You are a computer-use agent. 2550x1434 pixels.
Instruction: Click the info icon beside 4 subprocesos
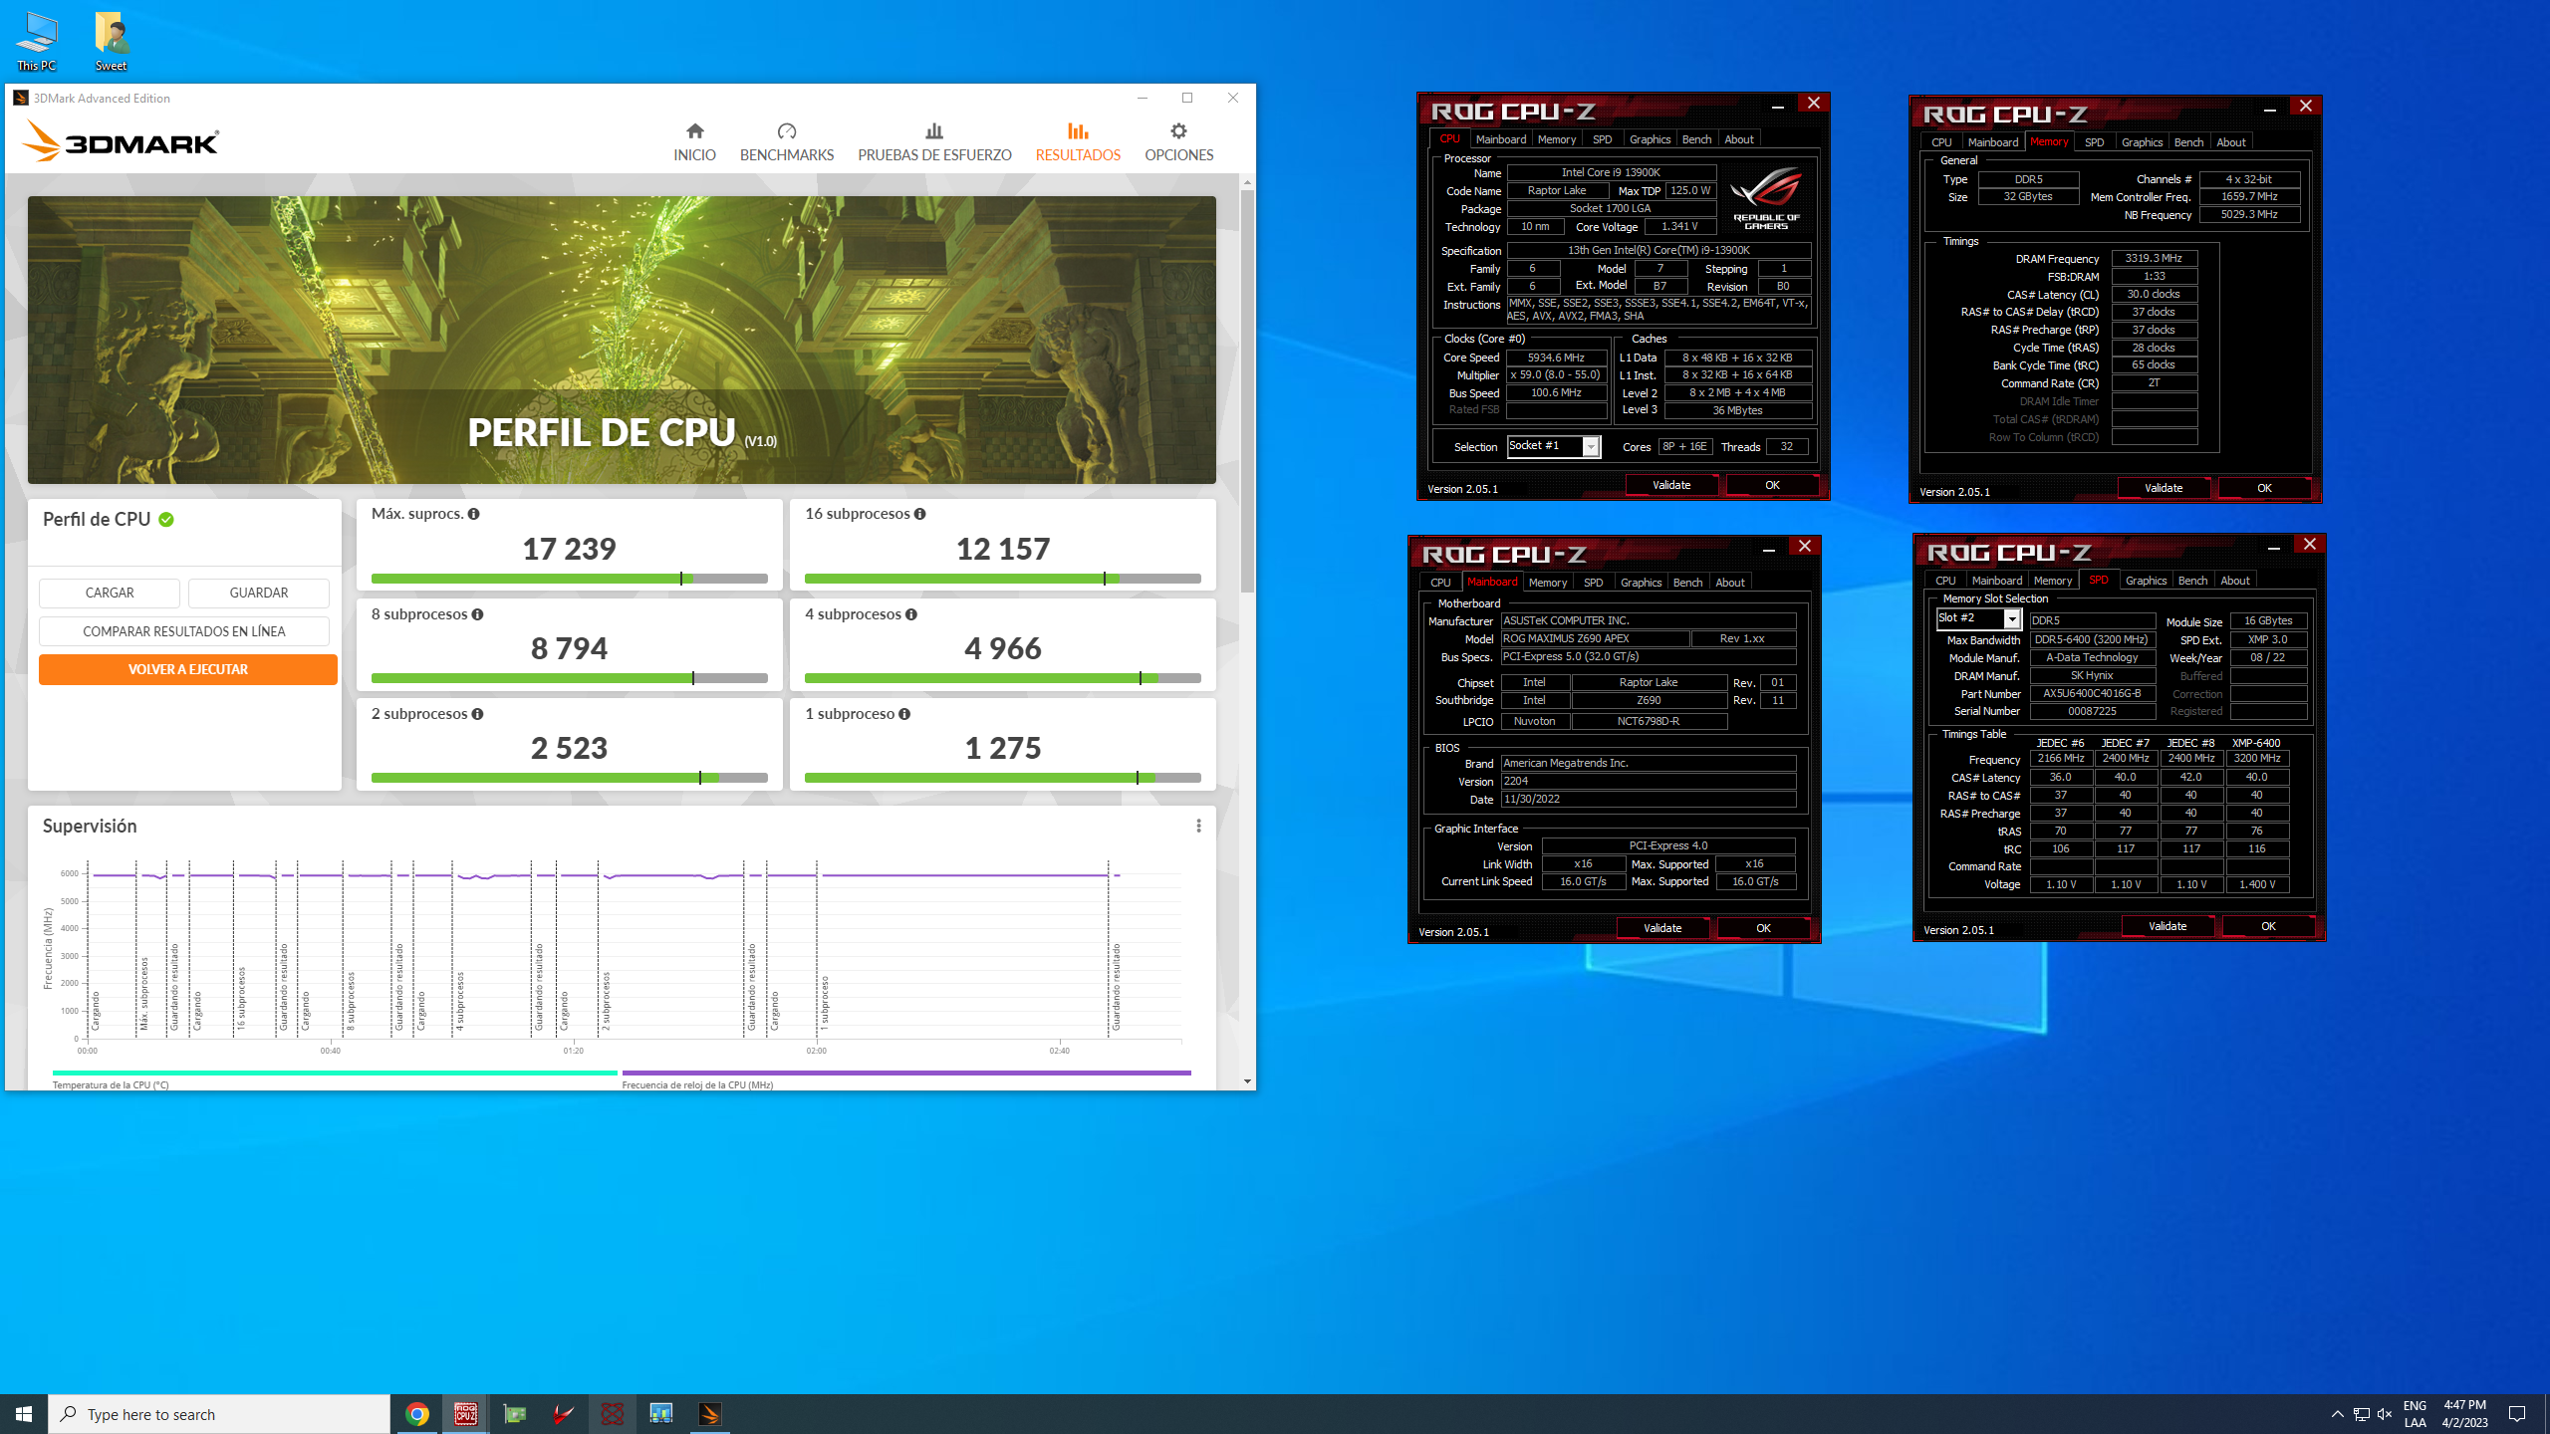(910, 614)
